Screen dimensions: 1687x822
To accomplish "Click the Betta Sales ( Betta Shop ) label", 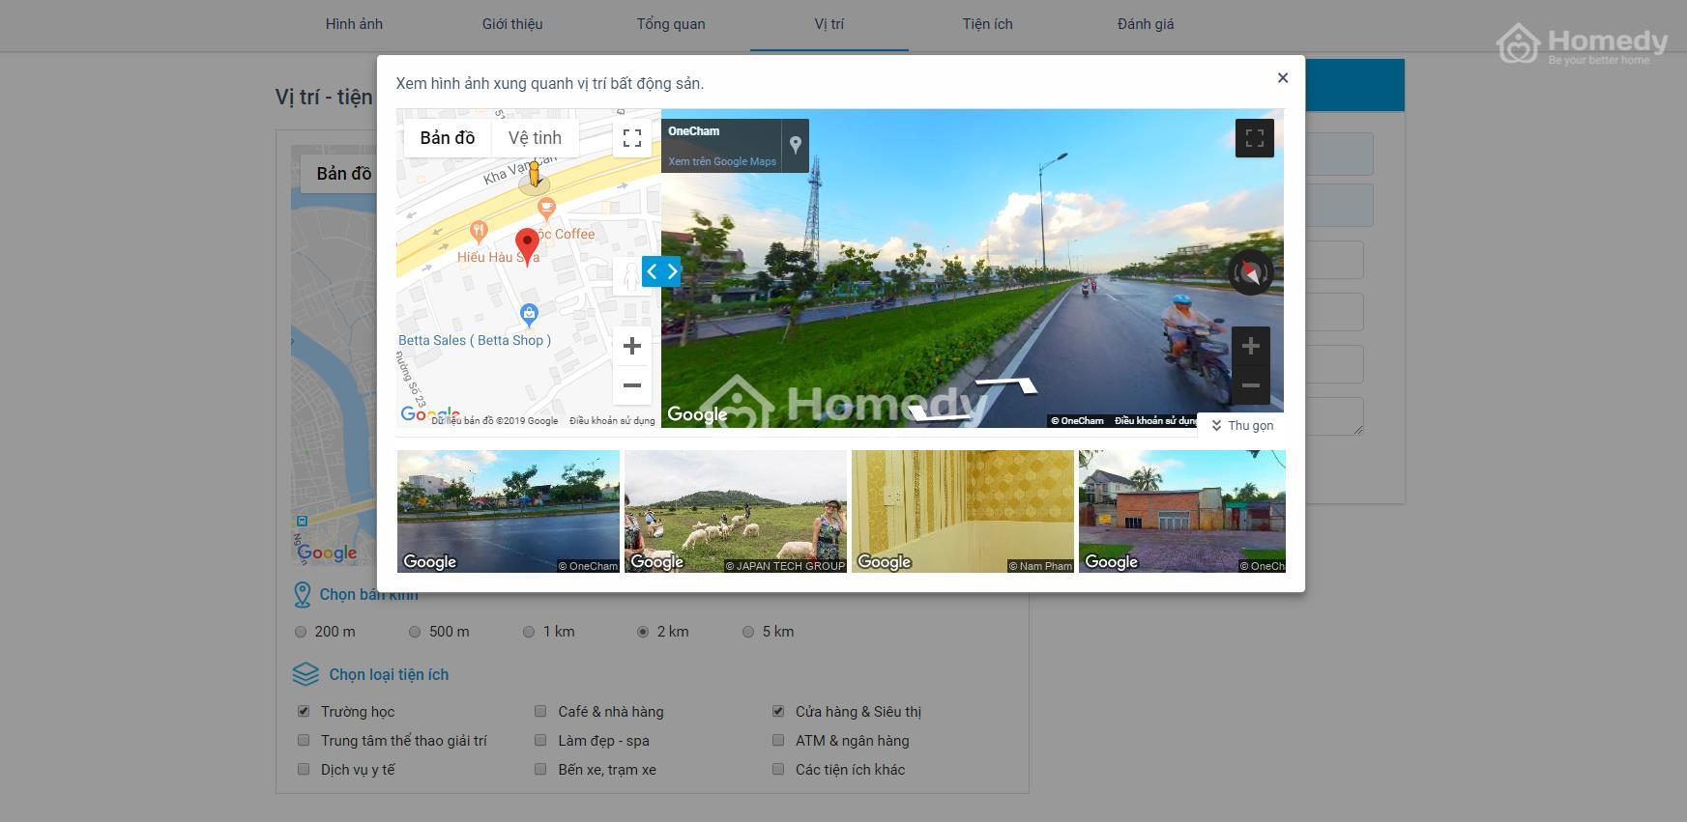I will (475, 340).
